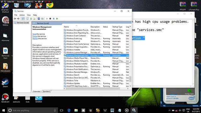The image size is (201, 113).
Task: Open the PPSSPP desktop icon
Action: click(x=183, y=6)
